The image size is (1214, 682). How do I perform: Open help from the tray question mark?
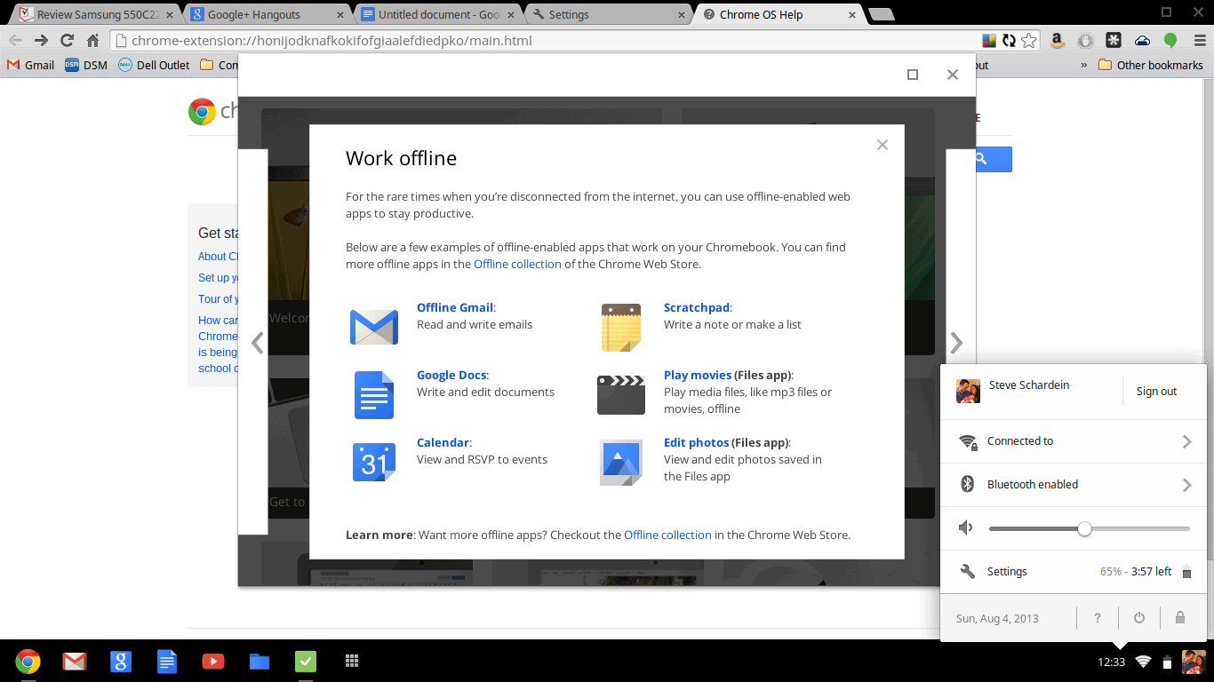1098,618
